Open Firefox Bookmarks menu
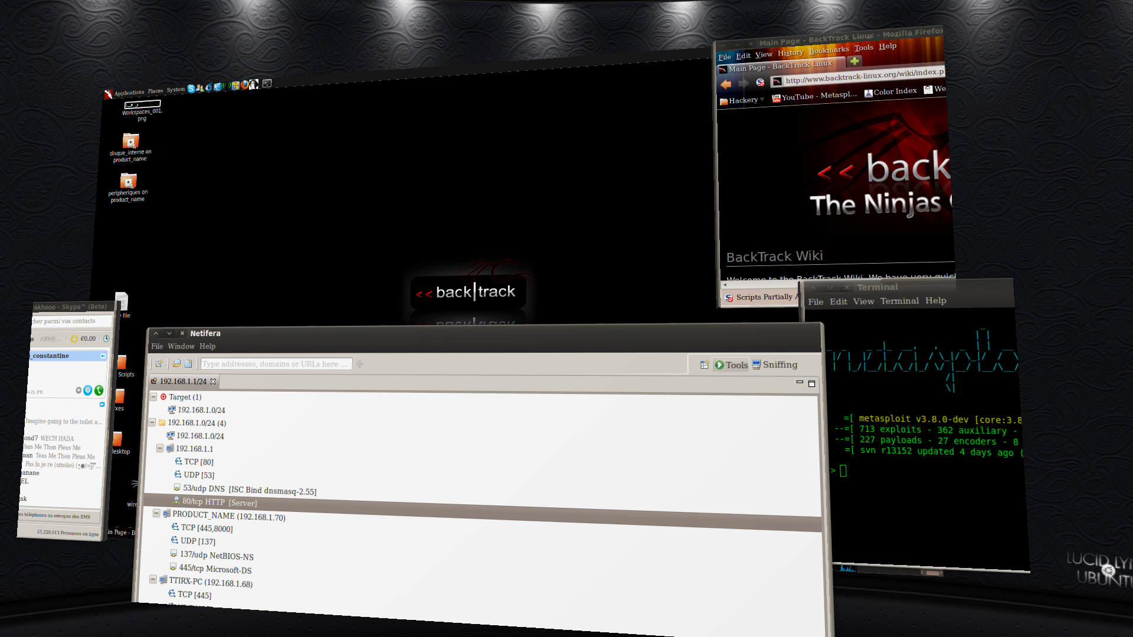This screenshot has height=637, width=1133. tap(829, 50)
